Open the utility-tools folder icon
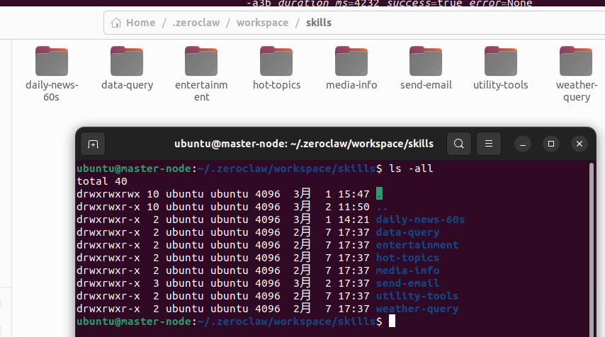The width and height of the screenshot is (605, 337). (x=501, y=61)
